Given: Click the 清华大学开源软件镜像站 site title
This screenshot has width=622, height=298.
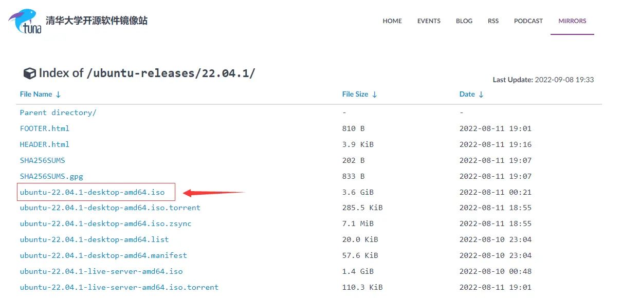Looking at the screenshot, I should tap(97, 21).
